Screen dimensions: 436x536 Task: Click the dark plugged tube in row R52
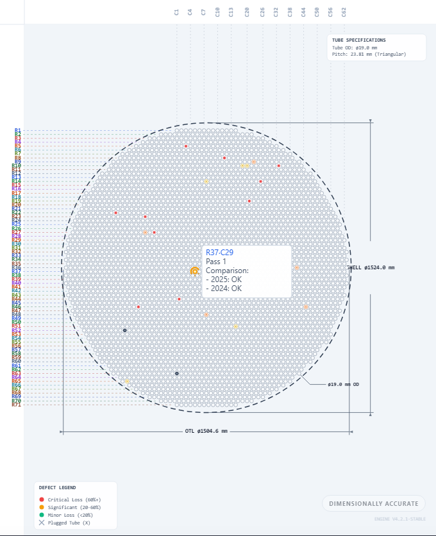(x=125, y=331)
